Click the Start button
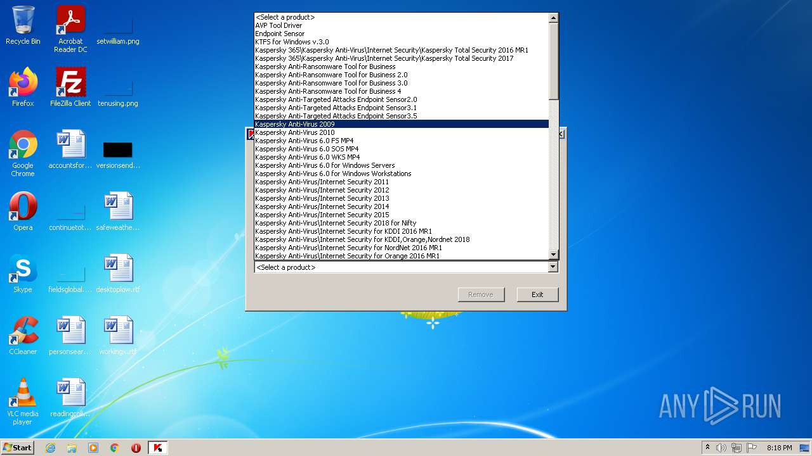This screenshot has width=812, height=456. click(x=17, y=448)
